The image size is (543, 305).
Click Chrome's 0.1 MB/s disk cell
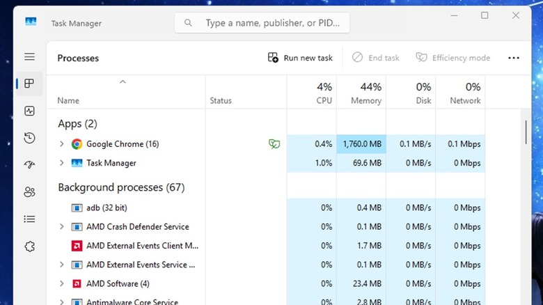[411, 144]
